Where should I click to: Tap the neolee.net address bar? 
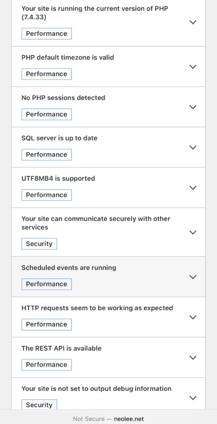[108, 419]
